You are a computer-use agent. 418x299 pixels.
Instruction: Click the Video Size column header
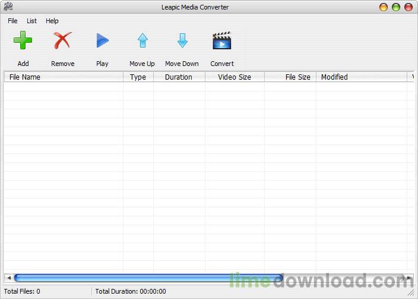click(x=235, y=77)
